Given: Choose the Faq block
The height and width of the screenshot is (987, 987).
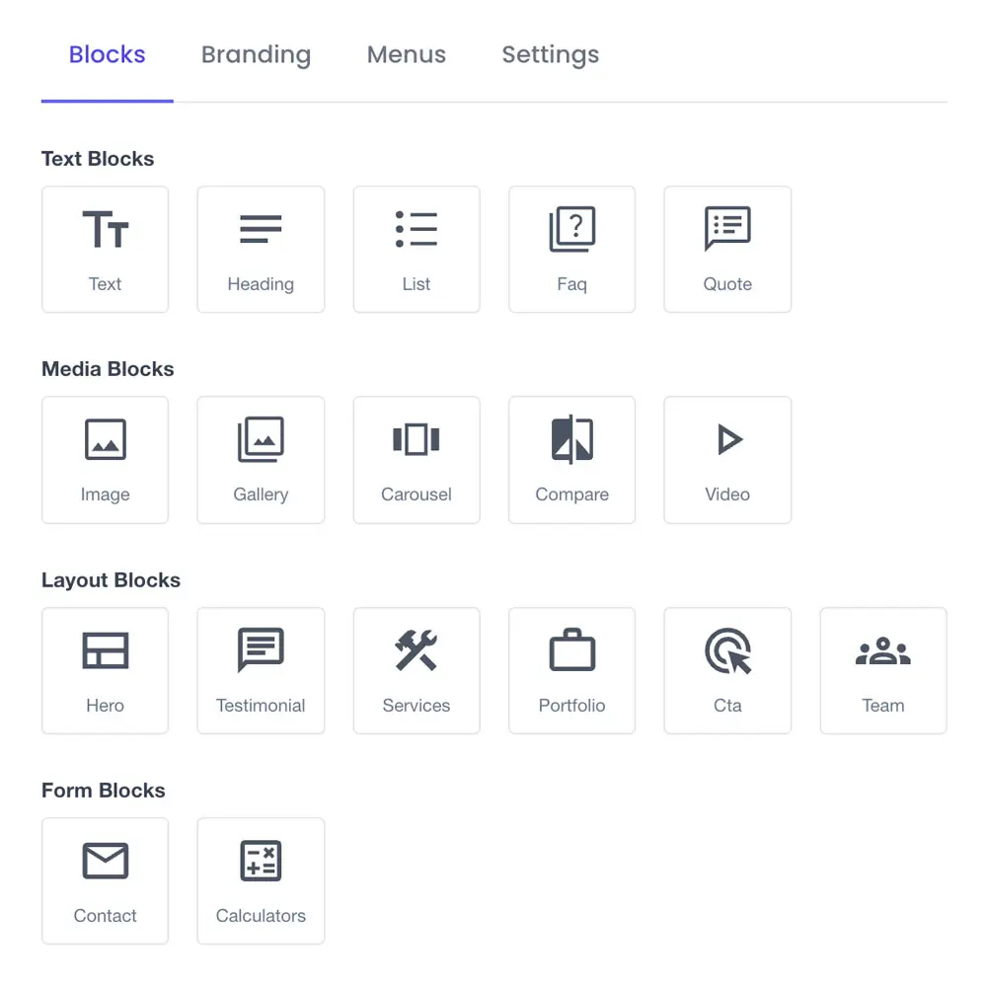Looking at the screenshot, I should [x=571, y=249].
